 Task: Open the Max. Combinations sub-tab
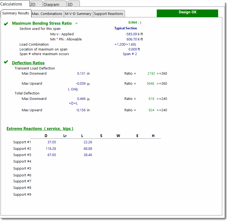pyautogui.click(x=47, y=14)
